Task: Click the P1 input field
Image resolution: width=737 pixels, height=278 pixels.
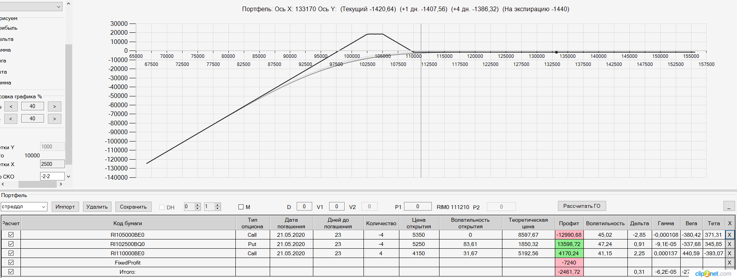Action: point(418,207)
